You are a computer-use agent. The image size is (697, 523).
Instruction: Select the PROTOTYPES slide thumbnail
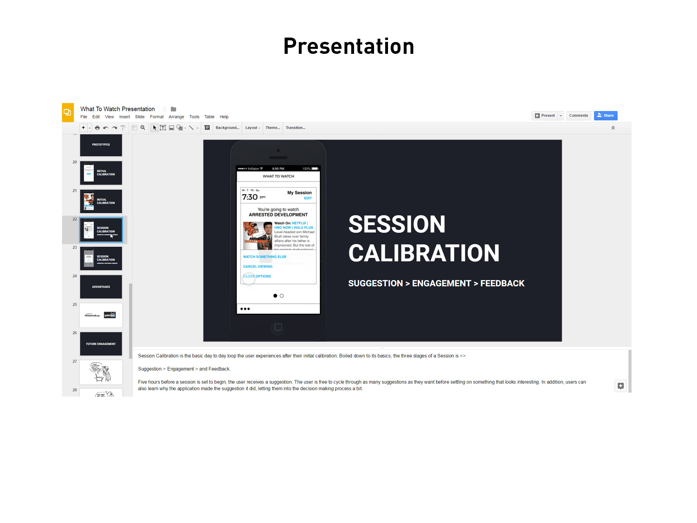pos(101,145)
